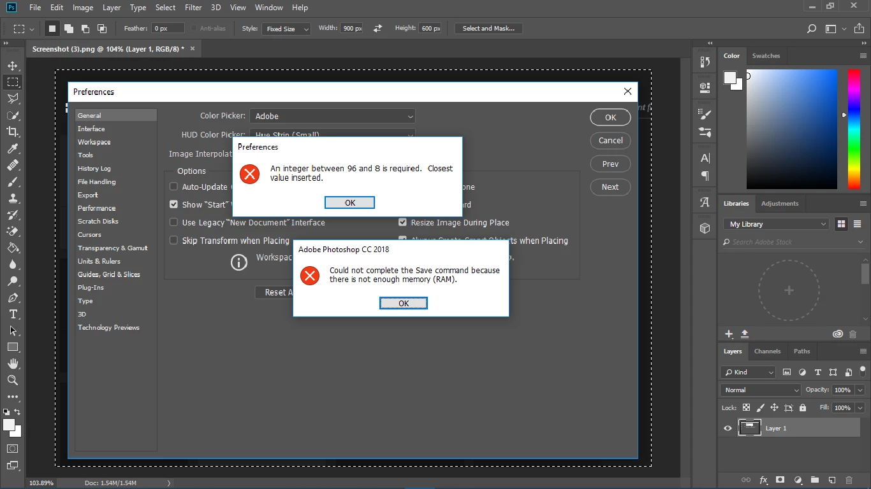Swap width and height values icon

[x=377, y=29]
